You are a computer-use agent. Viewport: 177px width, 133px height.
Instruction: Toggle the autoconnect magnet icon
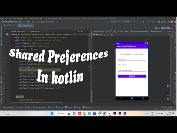(x=97, y=35)
